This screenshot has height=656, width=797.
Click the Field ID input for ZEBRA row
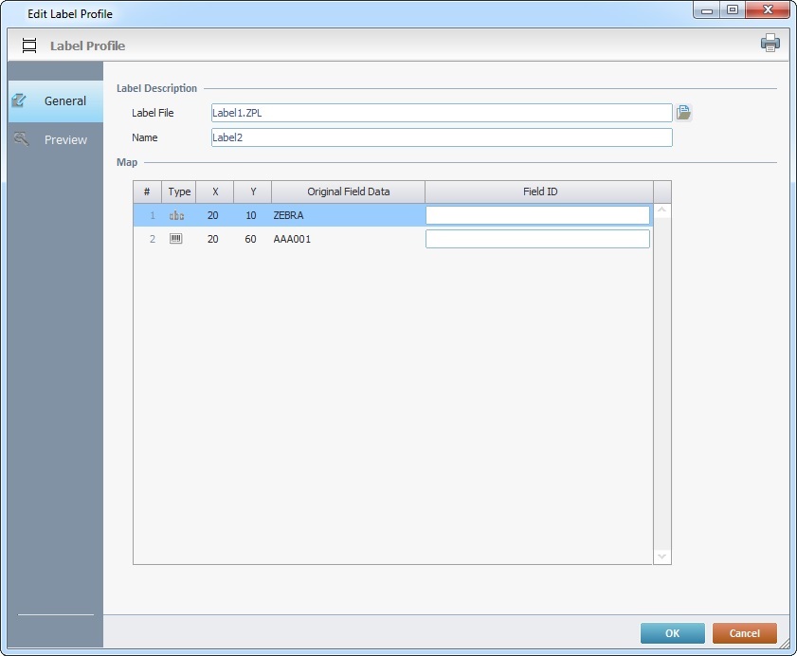(537, 215)
